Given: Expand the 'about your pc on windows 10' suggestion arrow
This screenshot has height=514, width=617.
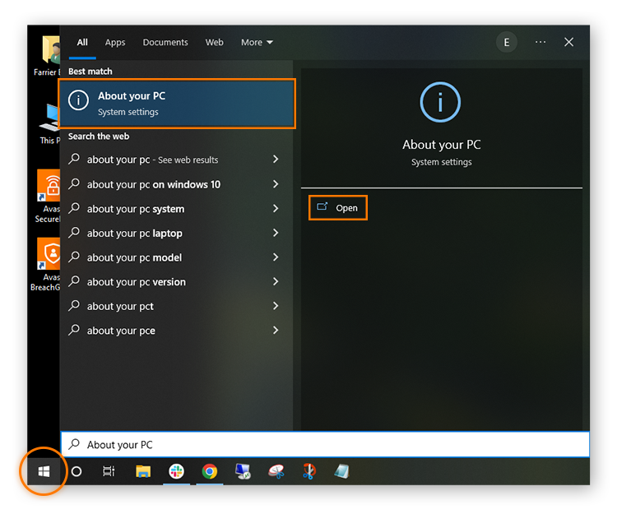Looking at the screenshot, I should tap(276, 184).
